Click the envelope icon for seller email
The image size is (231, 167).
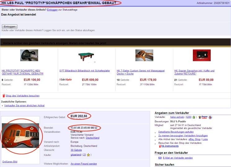(160, 158)
